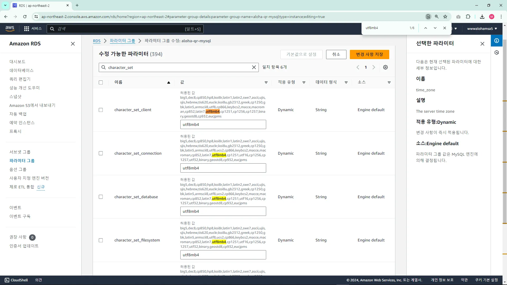The width and height of the screenshot is (507, 285).
Task: Close the selected parameter details panel
Action: point(482,44)
